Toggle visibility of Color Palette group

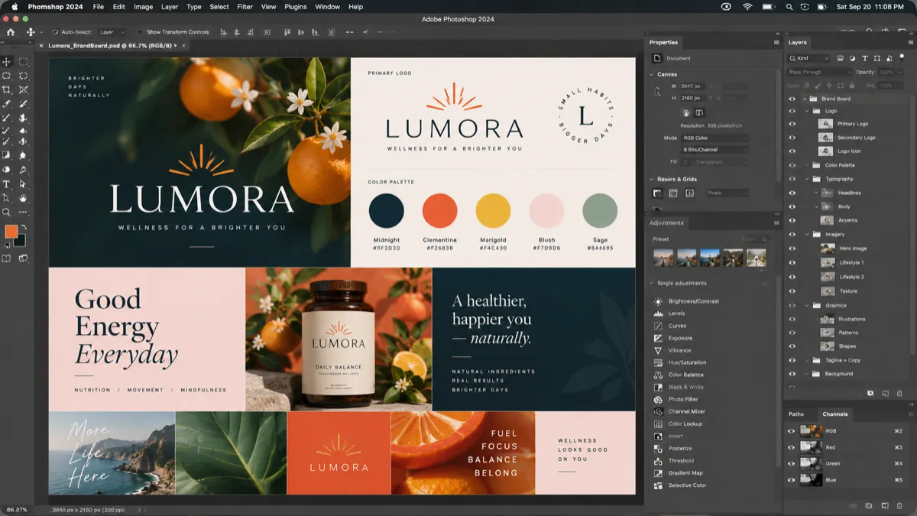point(792,165)
